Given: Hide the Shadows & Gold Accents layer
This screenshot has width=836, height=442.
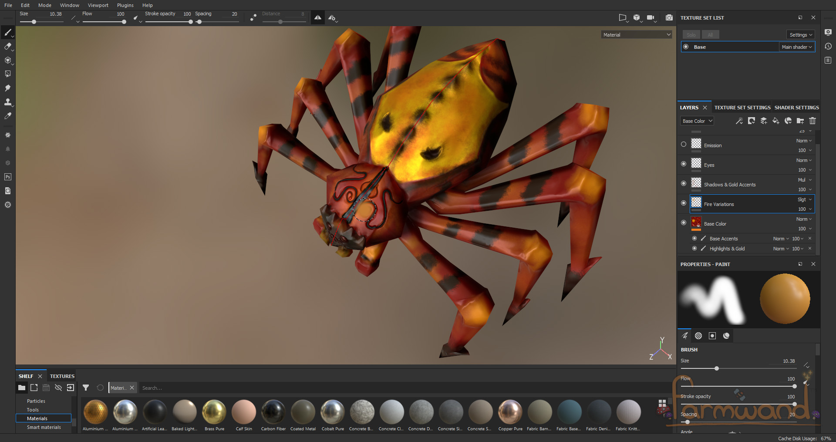Looking at the screenshot, I should tap(684, 183).
